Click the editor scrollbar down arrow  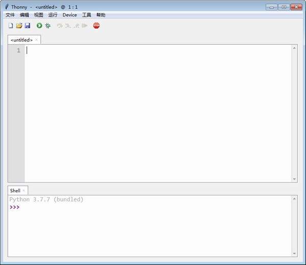[294, 179]
